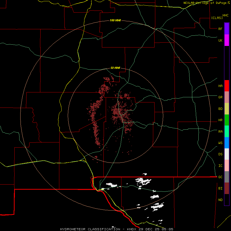This screenshot has width=231, height=231.
Task: Click the red HA legend color swatch
Action: [227, 86]
